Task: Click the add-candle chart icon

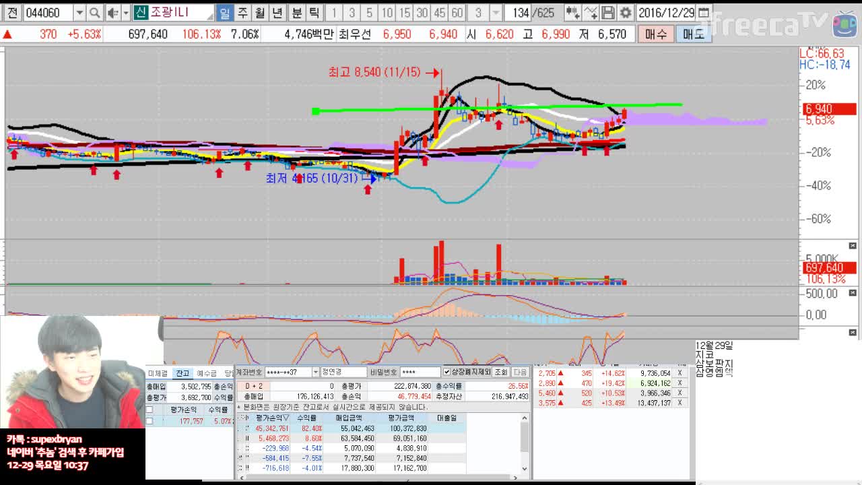Action: (x=572, y=13)
